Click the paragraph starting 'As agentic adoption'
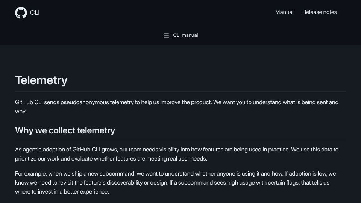This screenshot has width=361, height=203. tap(177, 154)
